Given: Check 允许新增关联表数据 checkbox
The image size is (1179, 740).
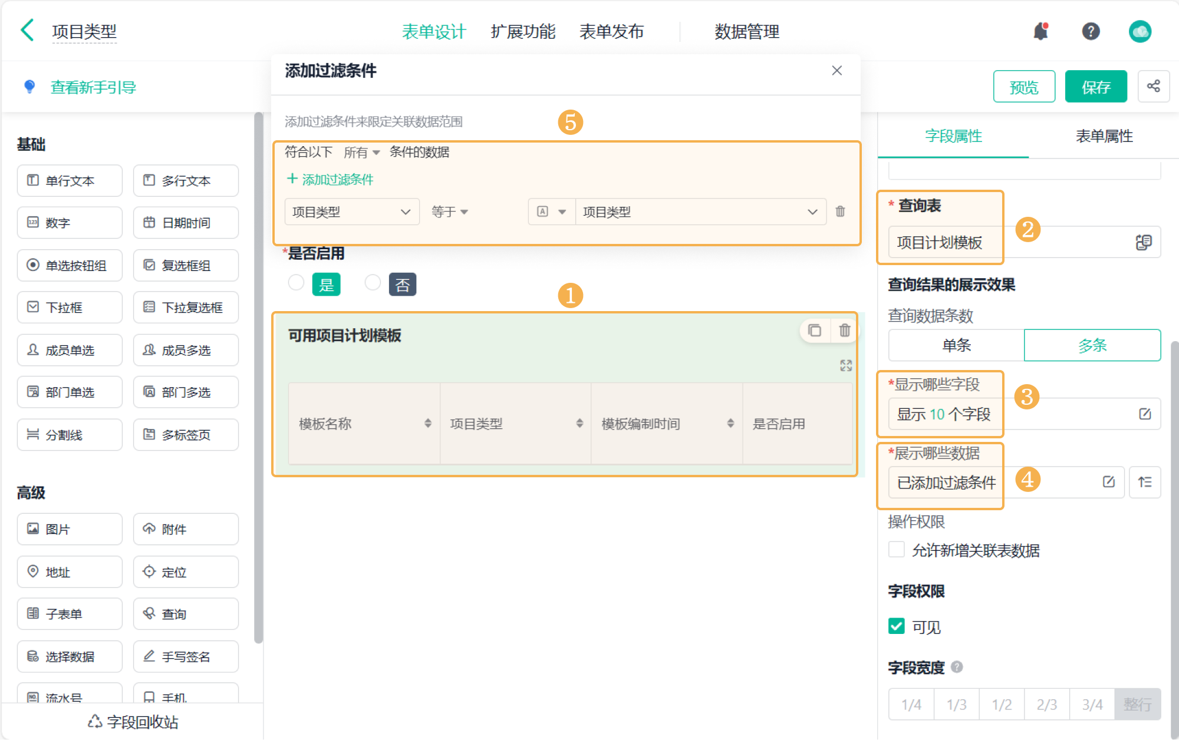Looking at the screenshot, I should (896, 550).
